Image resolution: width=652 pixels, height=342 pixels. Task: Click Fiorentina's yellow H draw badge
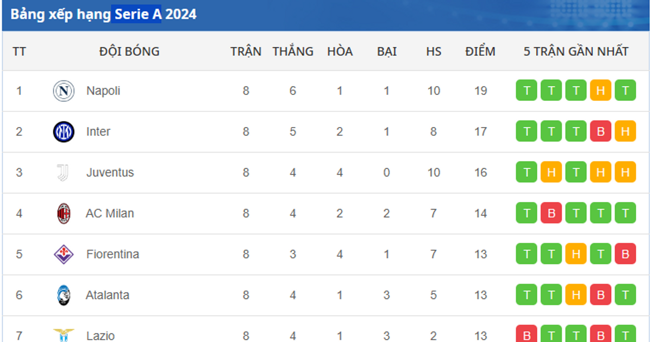point(576,254)
